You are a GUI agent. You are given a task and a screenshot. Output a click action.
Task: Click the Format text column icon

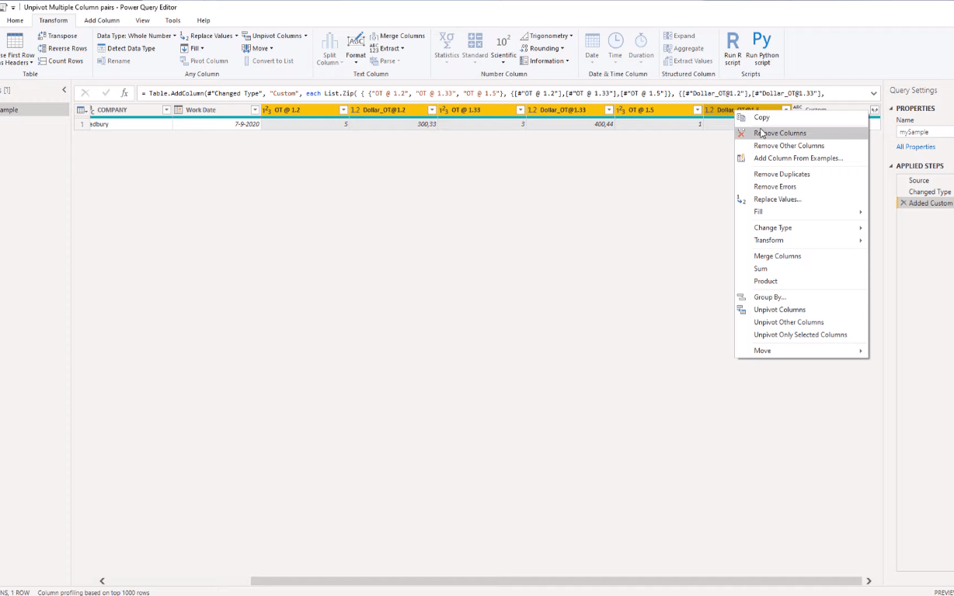click(356, 41)
